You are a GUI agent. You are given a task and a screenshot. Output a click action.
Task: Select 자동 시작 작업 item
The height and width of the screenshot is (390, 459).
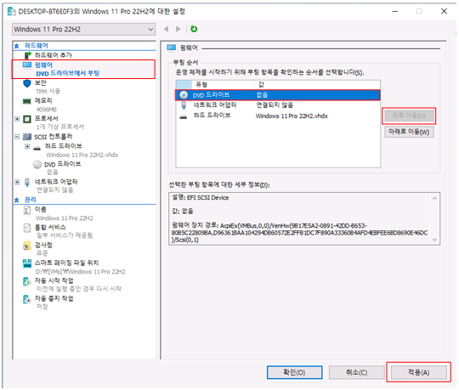(54, 281)
